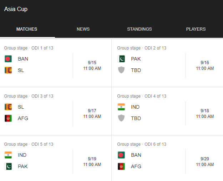Select the 9/19 IND vs PAK match time
The width and height of the screenshot is (223, 181).
click(x=92, y=162)
